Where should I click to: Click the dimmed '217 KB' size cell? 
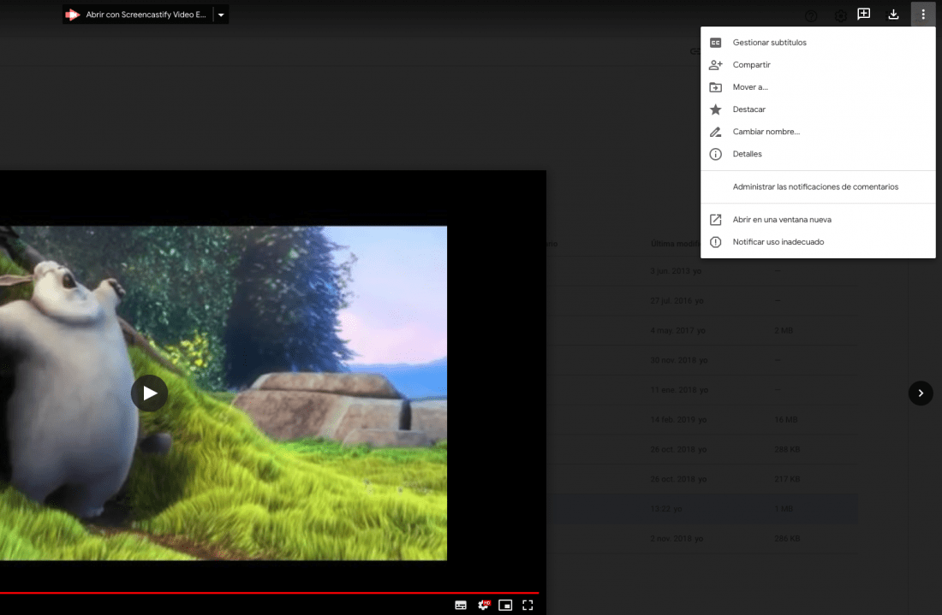pyautogui.click(x=787, y=479)
